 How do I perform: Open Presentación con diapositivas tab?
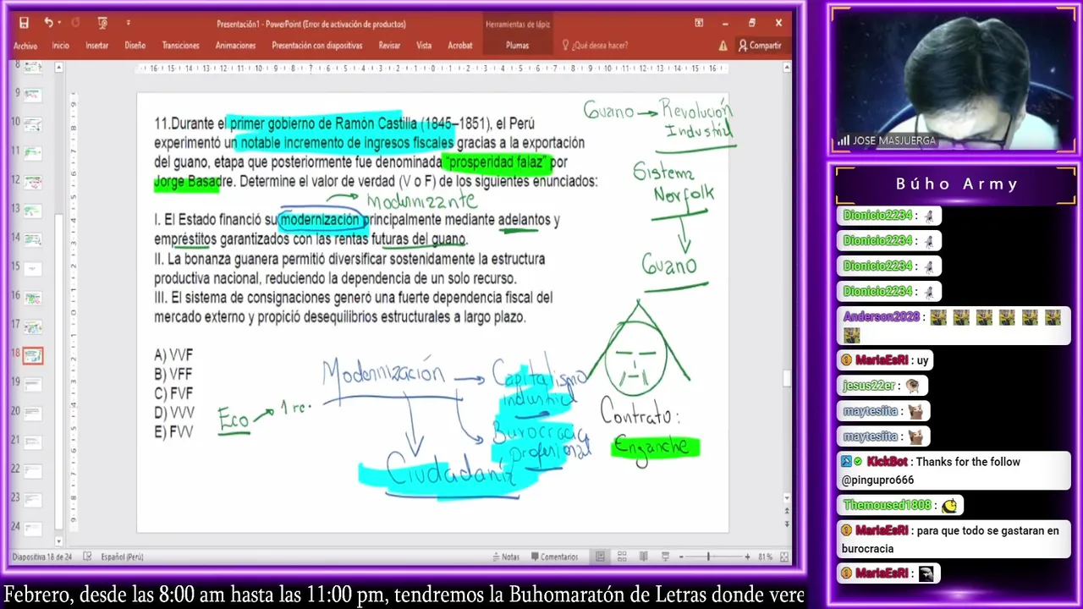pos(317,46)
